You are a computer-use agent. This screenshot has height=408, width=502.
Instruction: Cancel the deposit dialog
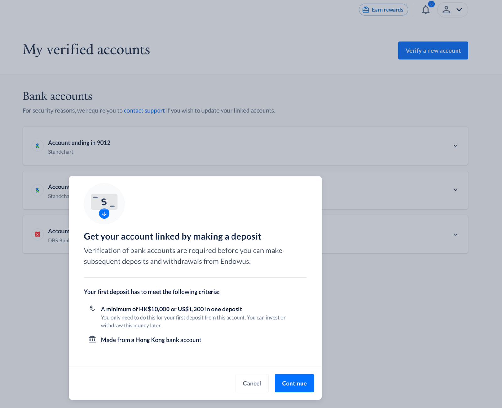point(252,383)
